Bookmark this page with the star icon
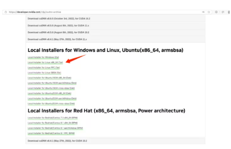 [x=209, y=12]
